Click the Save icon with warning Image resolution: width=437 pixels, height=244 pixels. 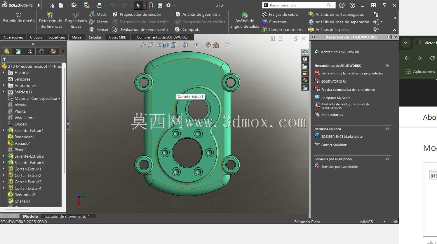[86, 5]
